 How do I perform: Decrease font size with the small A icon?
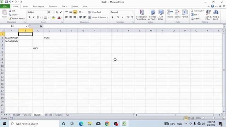[61, 12]
